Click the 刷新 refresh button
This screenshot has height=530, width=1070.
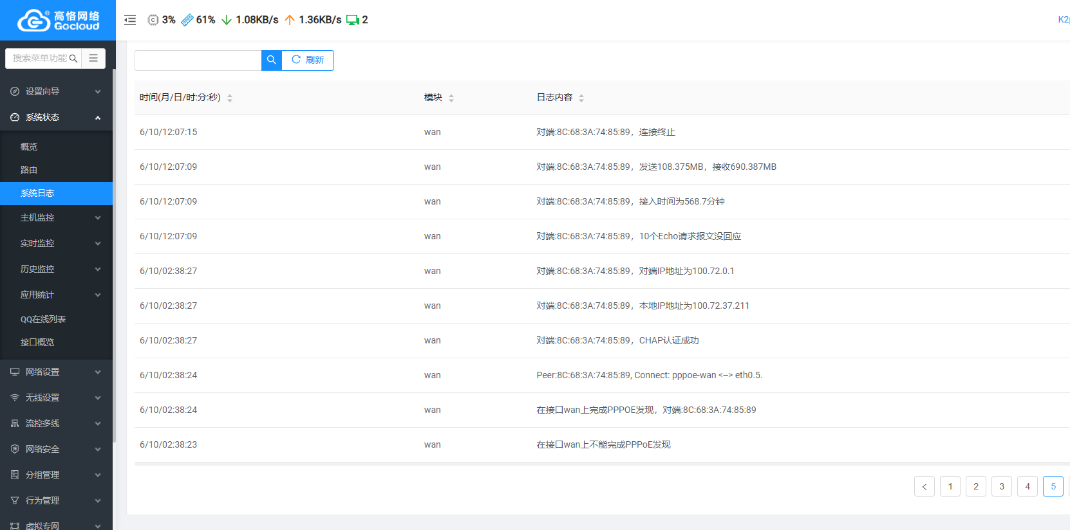coord(308,60)
